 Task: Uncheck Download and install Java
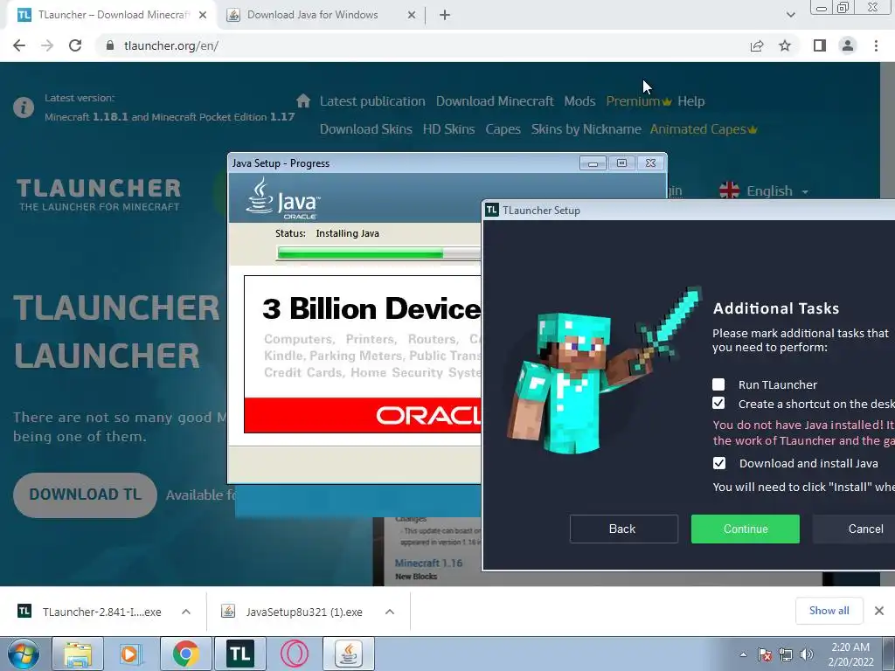point(719,463)
